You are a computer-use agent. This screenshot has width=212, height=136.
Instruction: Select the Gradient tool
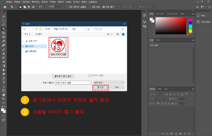[4, 66]
